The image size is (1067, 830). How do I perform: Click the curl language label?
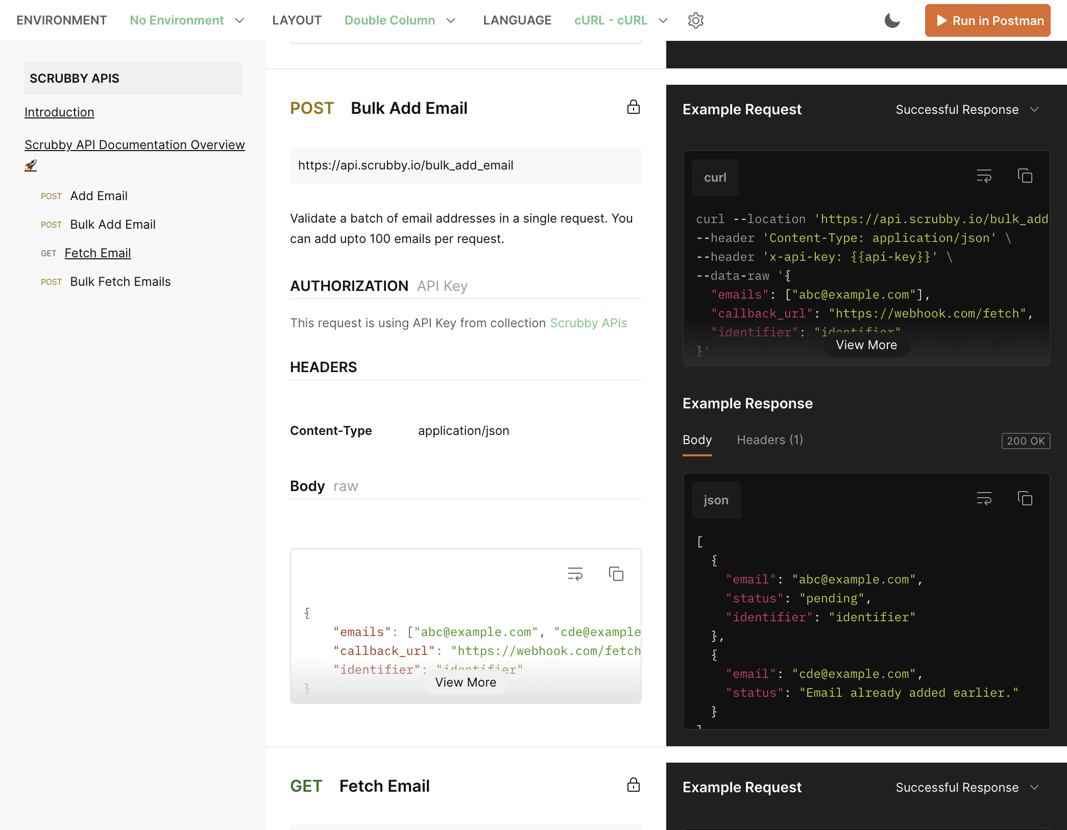click(715, 178)
